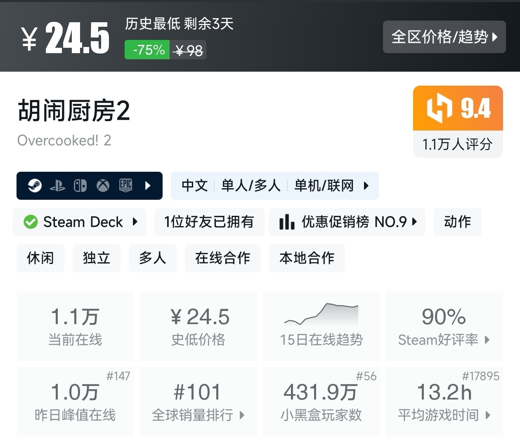
Task: Tap the 1位好友已拥有 button
Action: click(209, 222)
